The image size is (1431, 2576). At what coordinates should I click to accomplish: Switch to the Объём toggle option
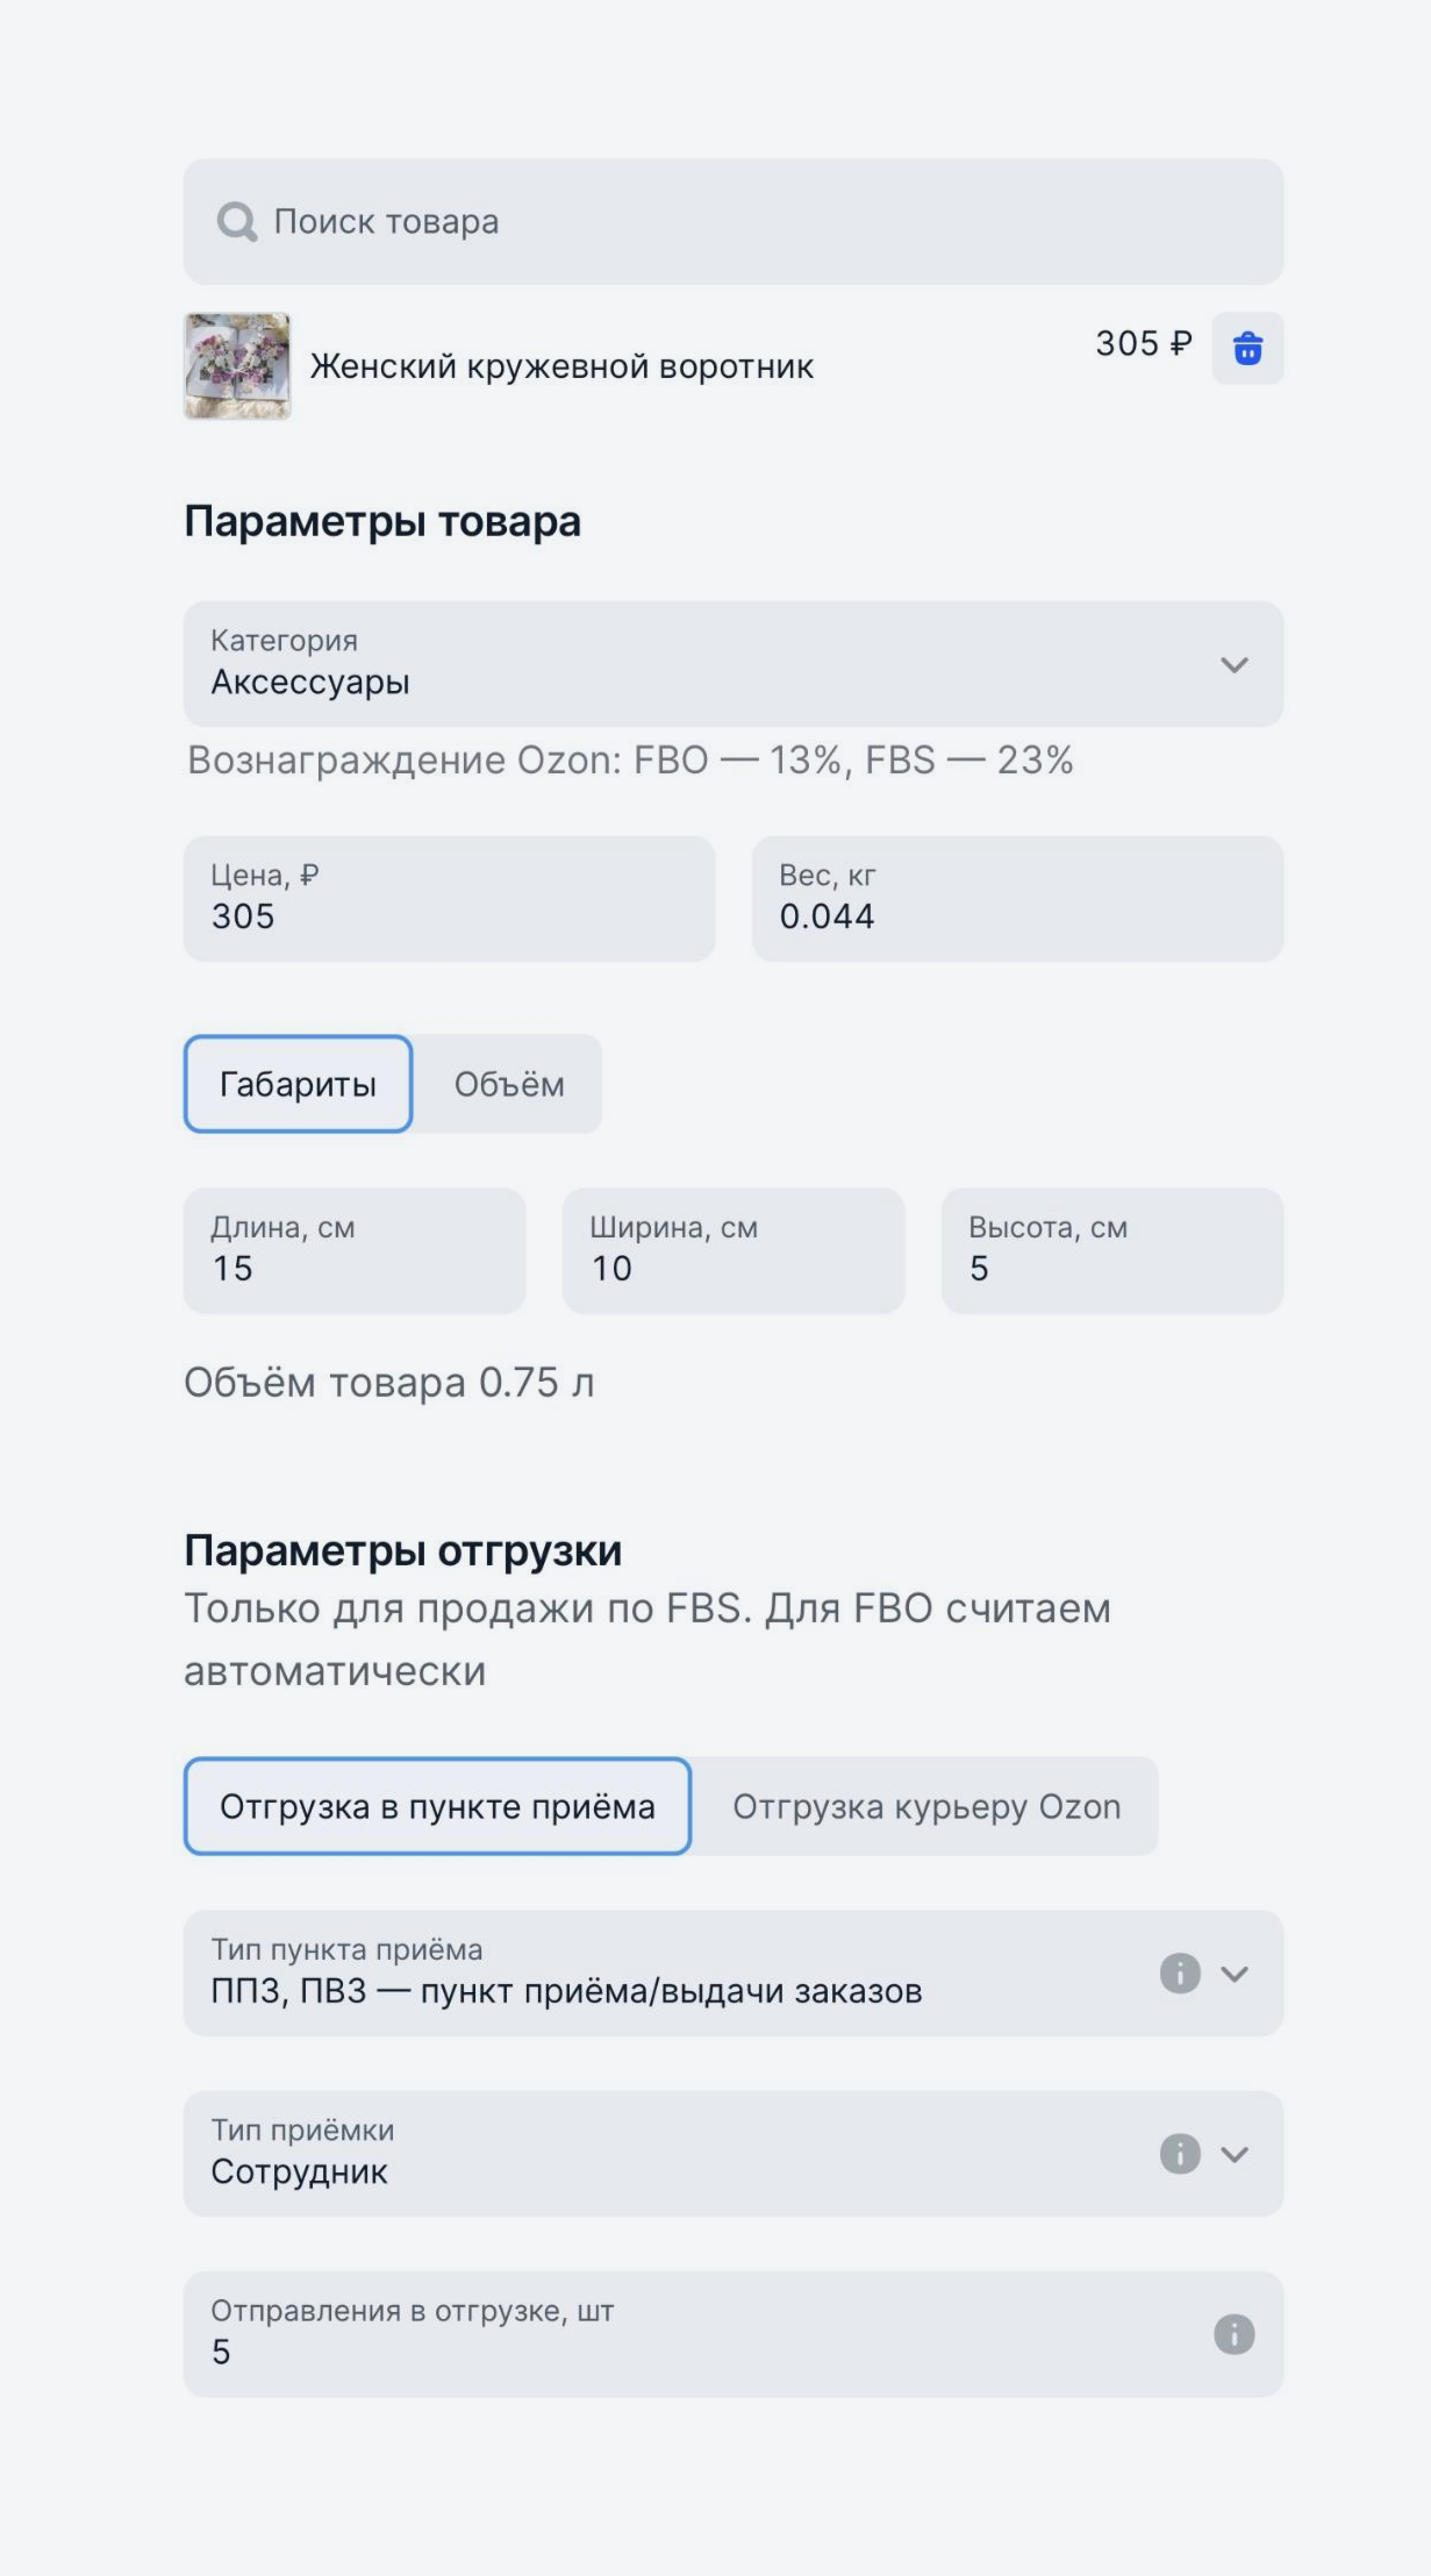coord(509,1084)
